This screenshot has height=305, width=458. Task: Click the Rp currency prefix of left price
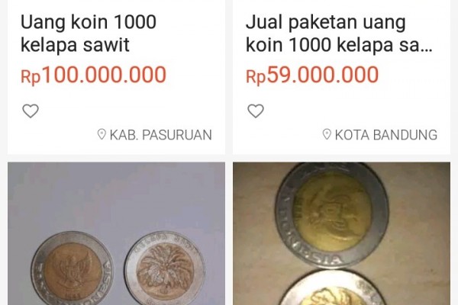click(31, 77)
